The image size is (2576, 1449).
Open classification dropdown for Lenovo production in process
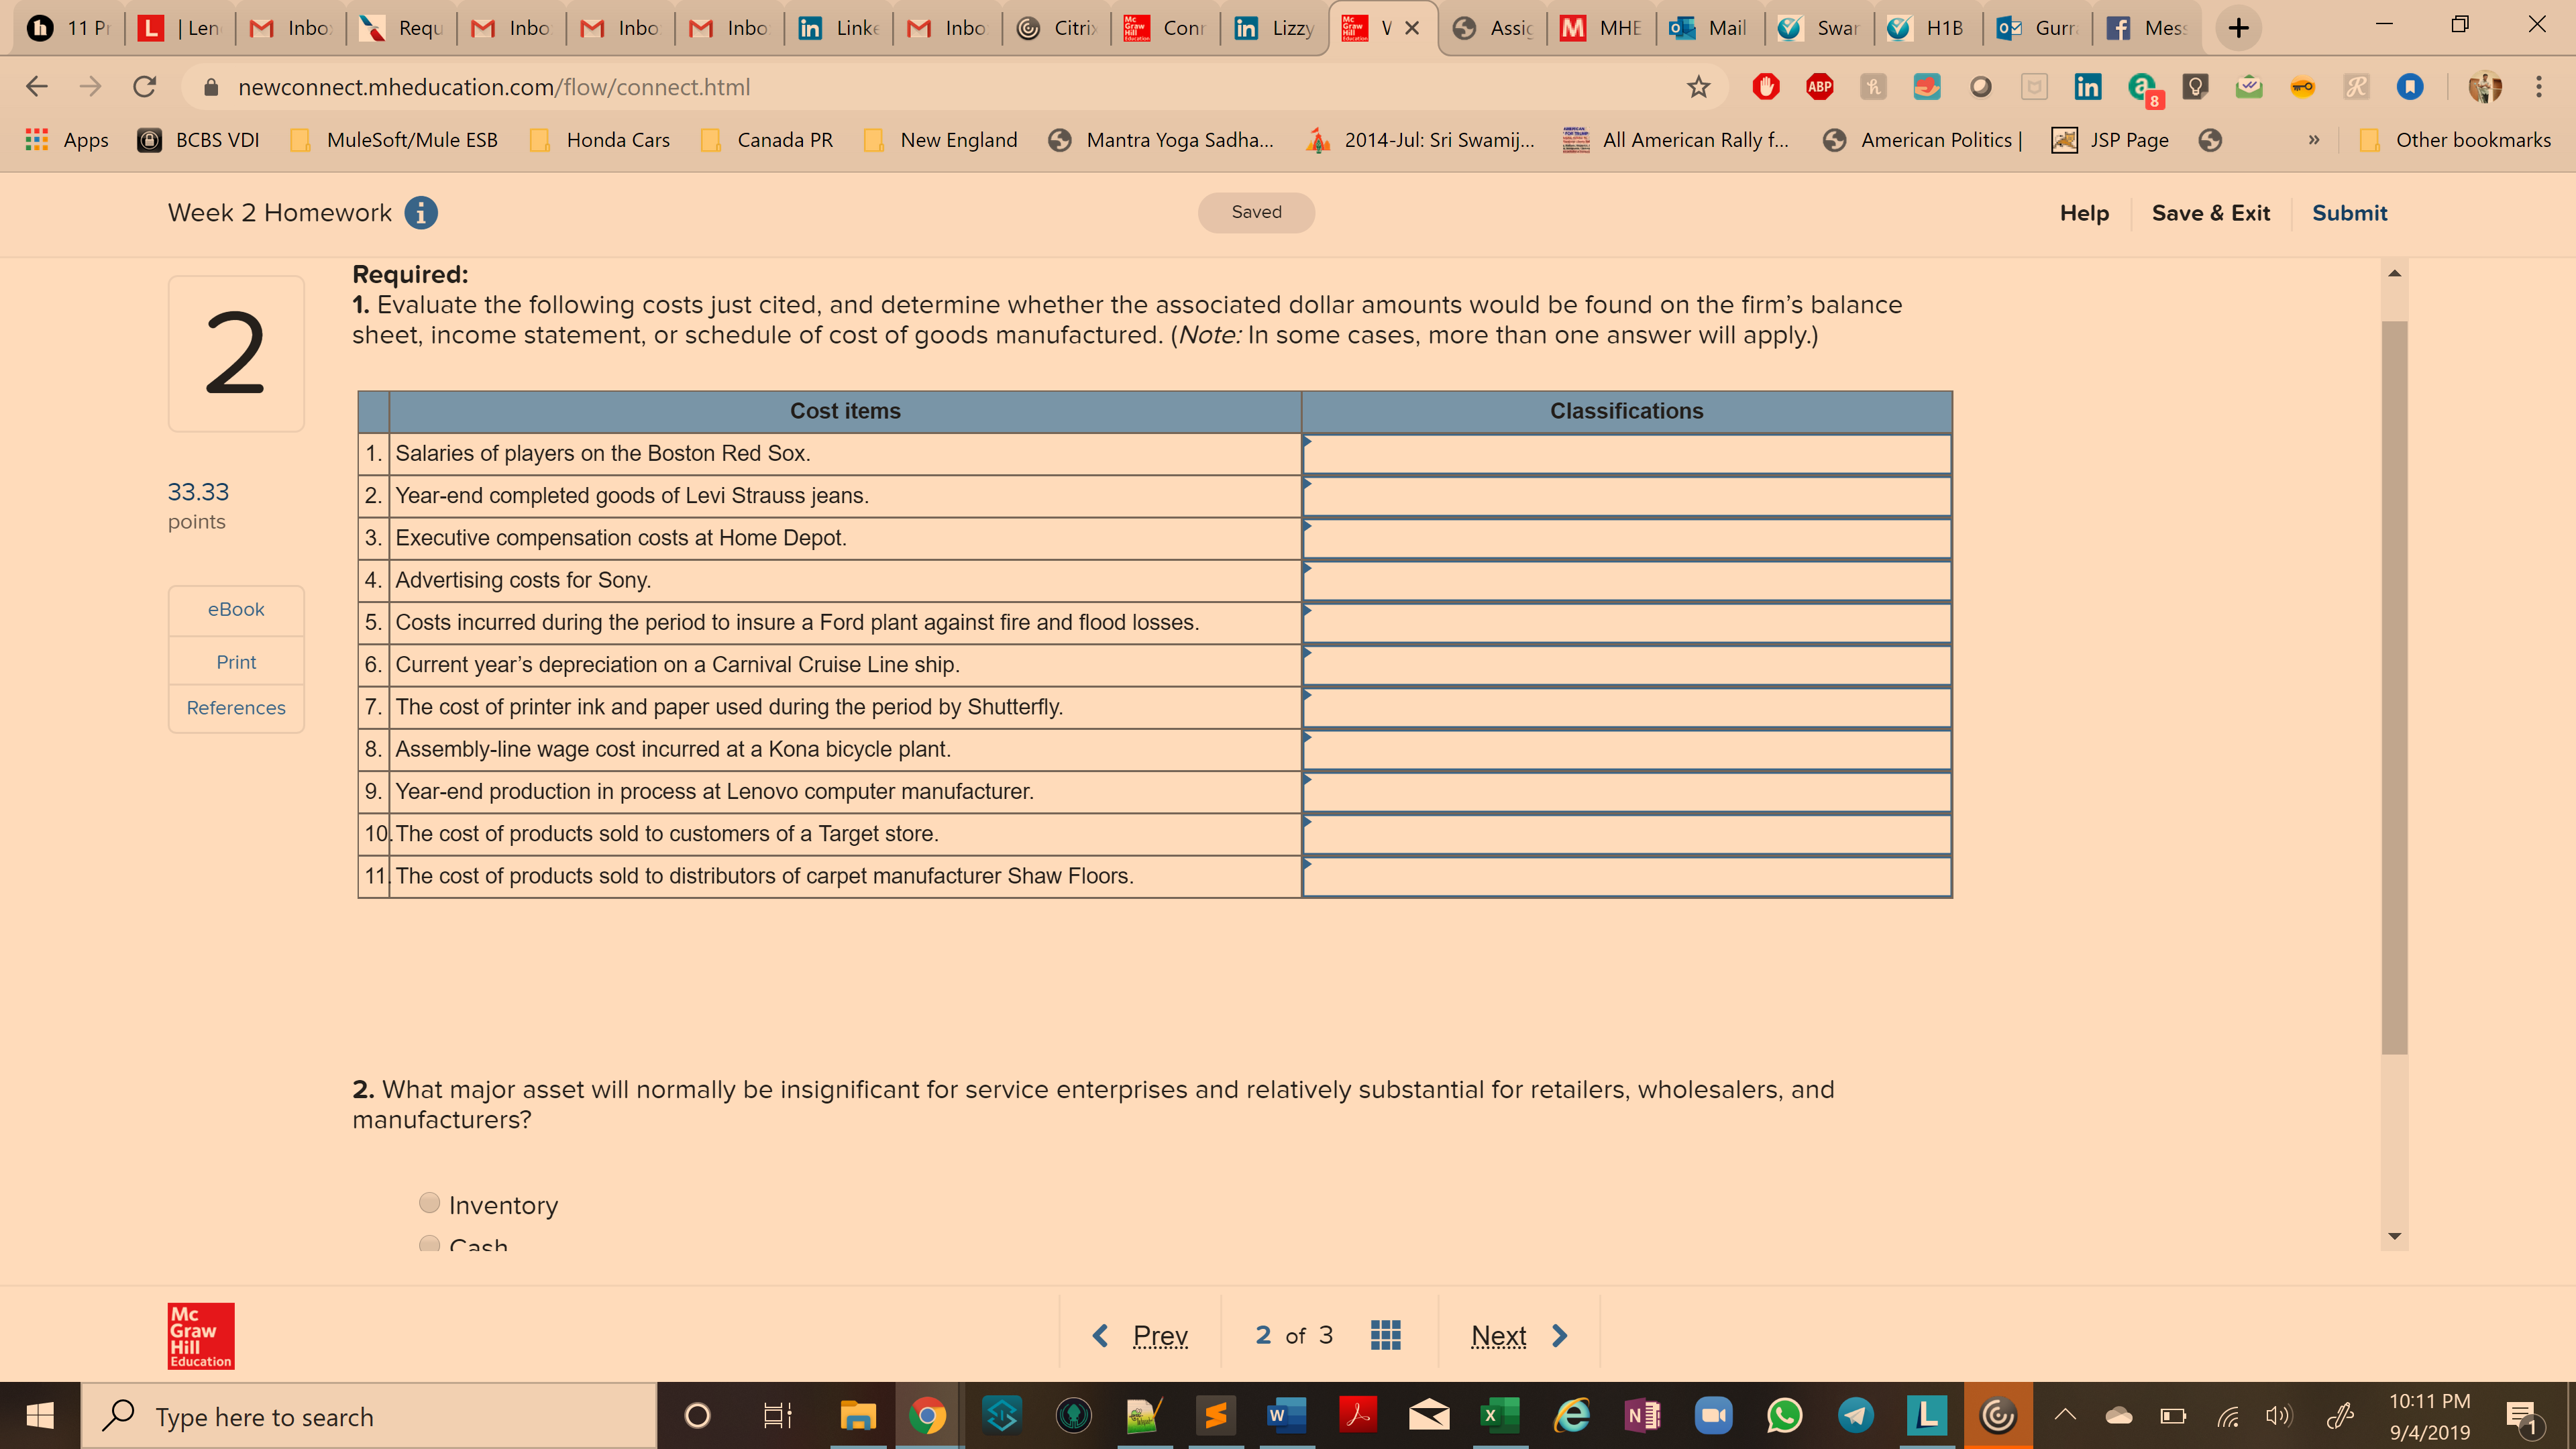(x=1627, y=792)
